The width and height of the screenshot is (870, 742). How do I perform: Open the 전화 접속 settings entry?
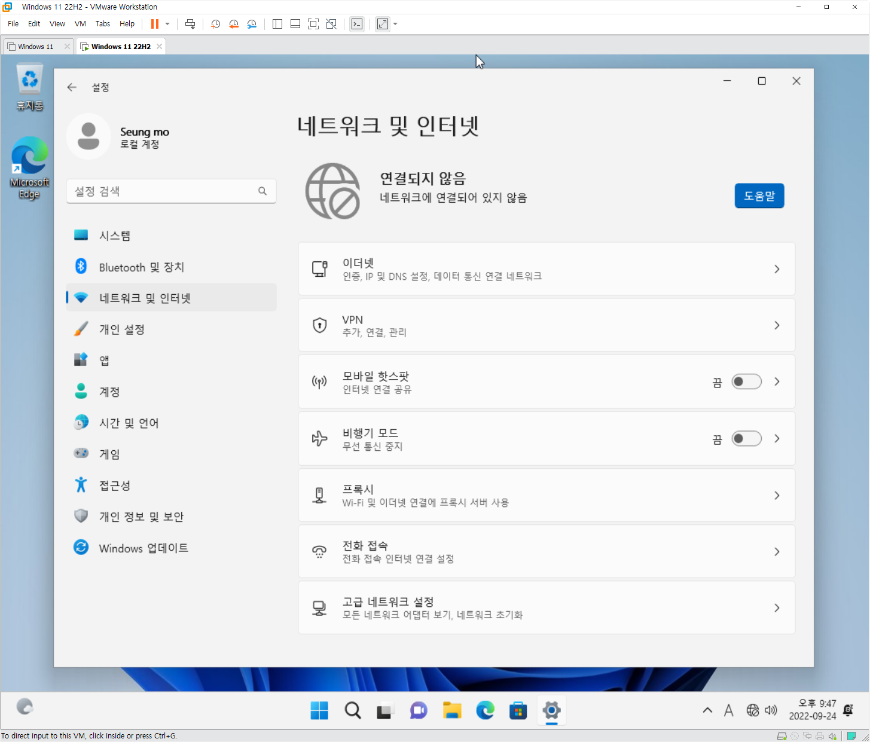coord(547,551)
